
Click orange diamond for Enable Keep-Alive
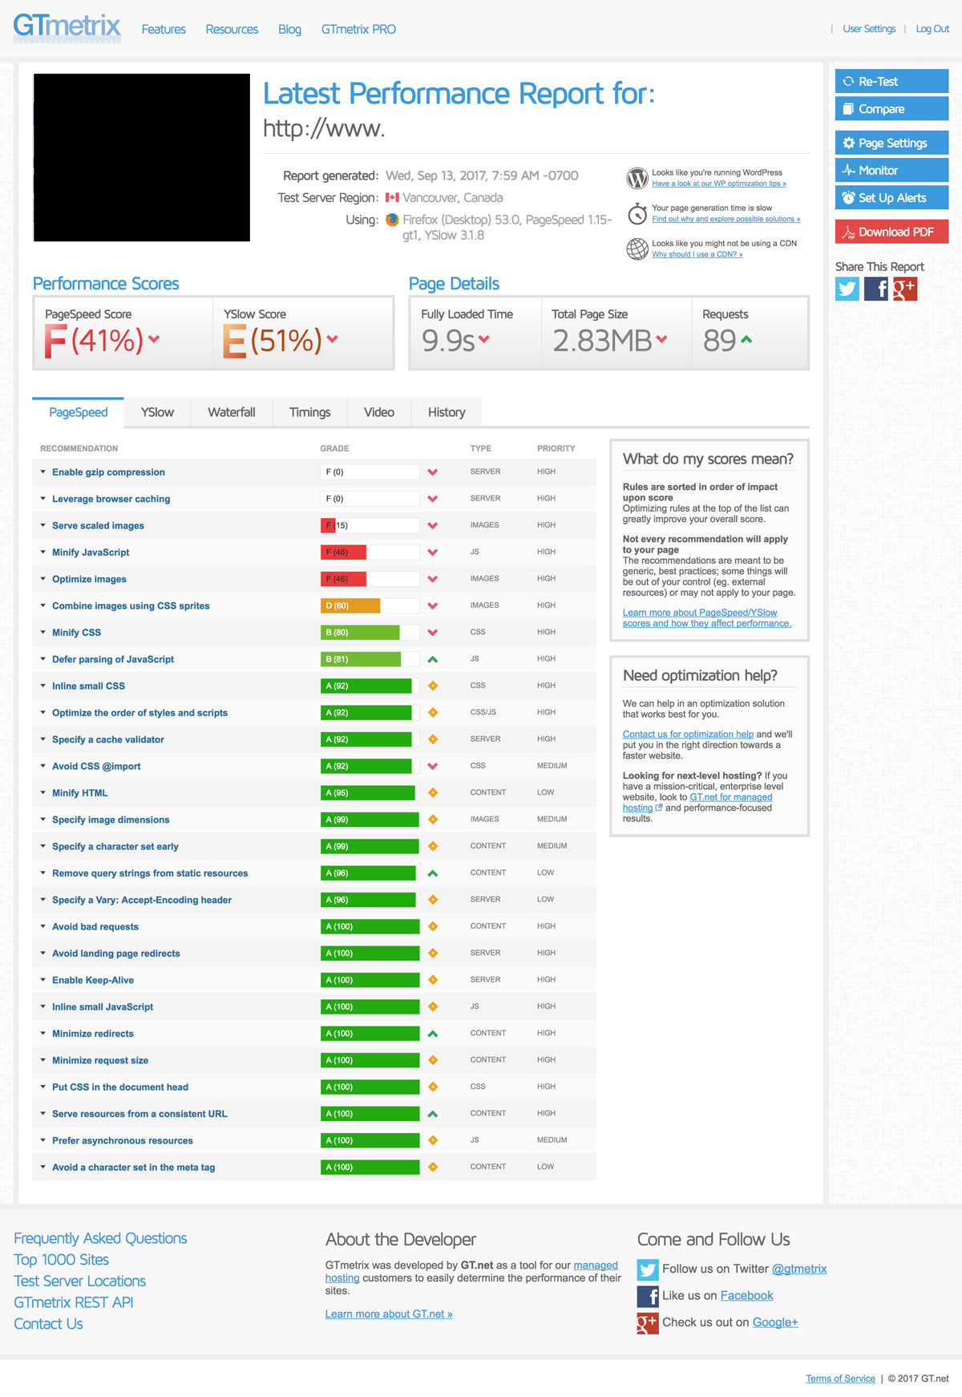433,980
